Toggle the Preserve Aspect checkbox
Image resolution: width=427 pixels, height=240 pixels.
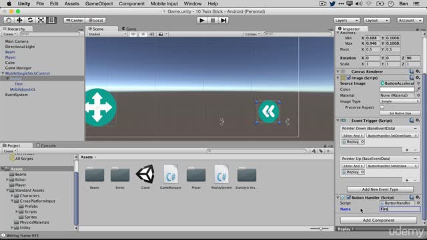point(382,107)
